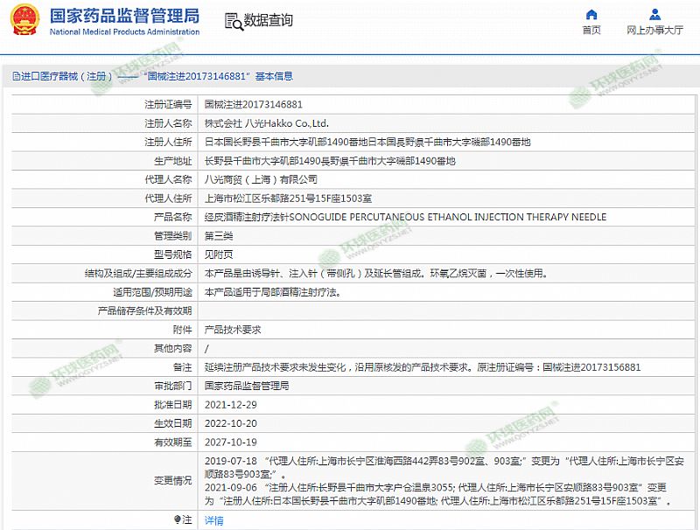Click the 首页 home icon
The height and width of the screenshot is (530, 700).
(591, 15)
